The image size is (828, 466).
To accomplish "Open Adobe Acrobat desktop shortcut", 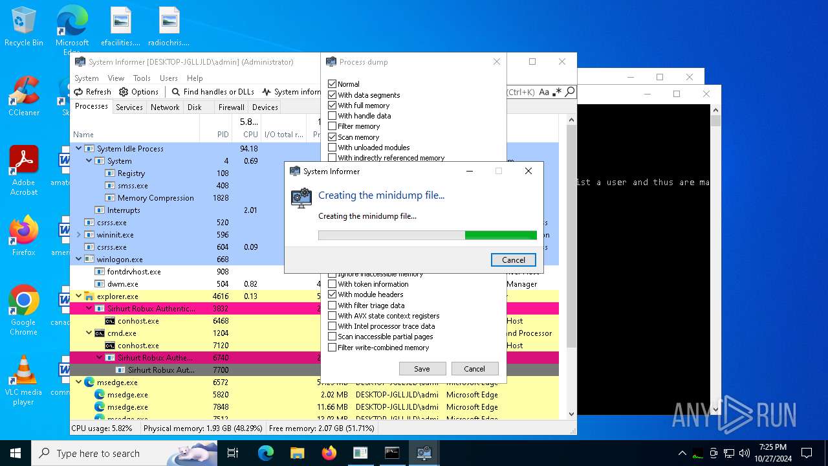I will pyautogui.click(x=24, y=170).
